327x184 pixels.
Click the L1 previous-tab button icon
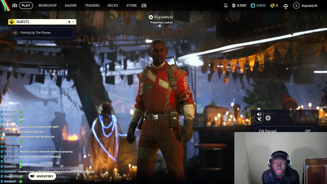click(x=15, y=5)
